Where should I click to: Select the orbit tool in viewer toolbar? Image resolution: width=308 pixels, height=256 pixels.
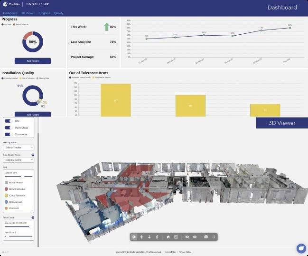(x=134, y=236)
